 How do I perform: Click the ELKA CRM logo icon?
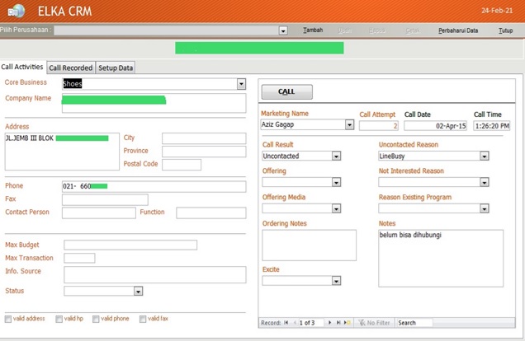(x=16, y=12)
